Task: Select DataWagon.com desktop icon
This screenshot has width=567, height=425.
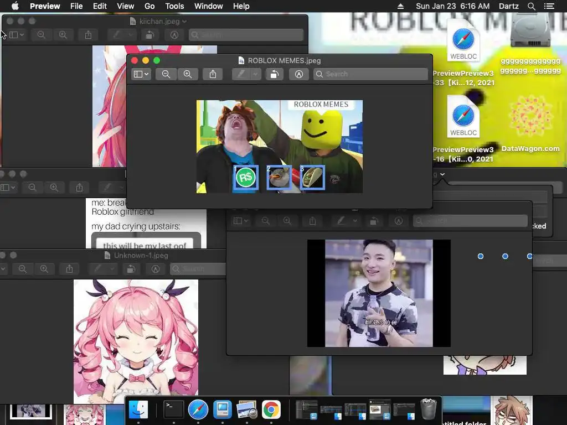Action: click(530, 123)
